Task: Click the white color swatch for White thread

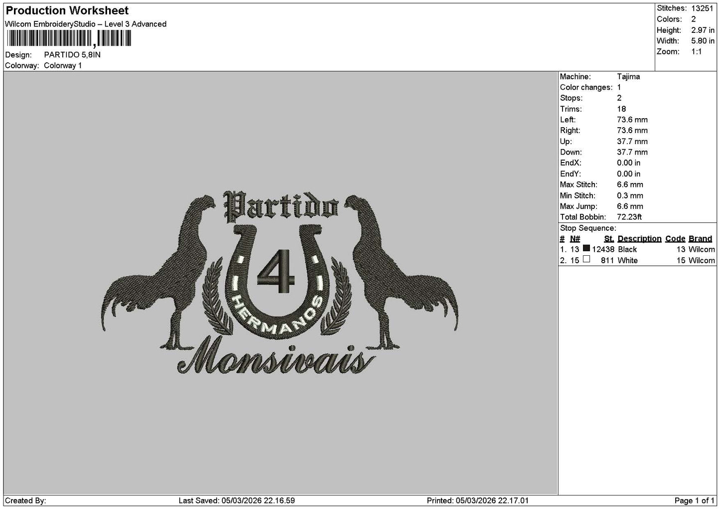Action: tap(586, 259)
